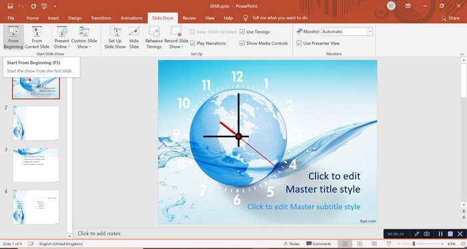The width and height of the screenshot is (467, 249).
Task: Undo the last action
Action: click(21, 6)
